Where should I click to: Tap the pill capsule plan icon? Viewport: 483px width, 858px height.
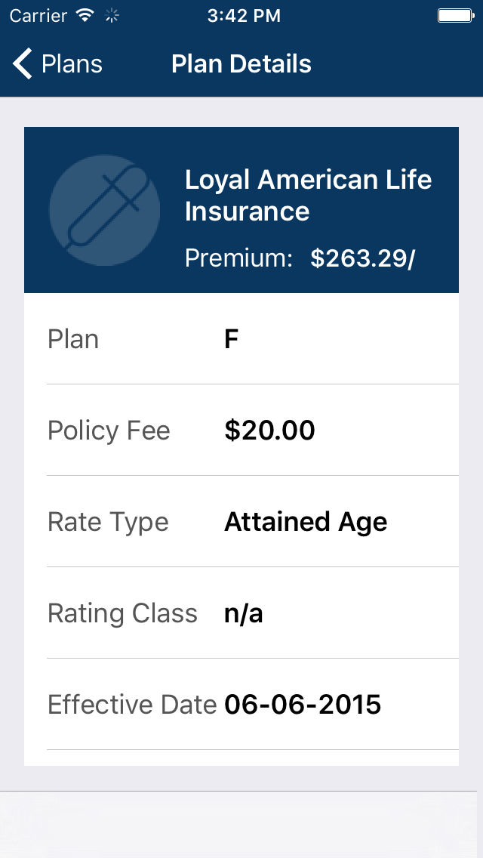[x=105, y=210]
